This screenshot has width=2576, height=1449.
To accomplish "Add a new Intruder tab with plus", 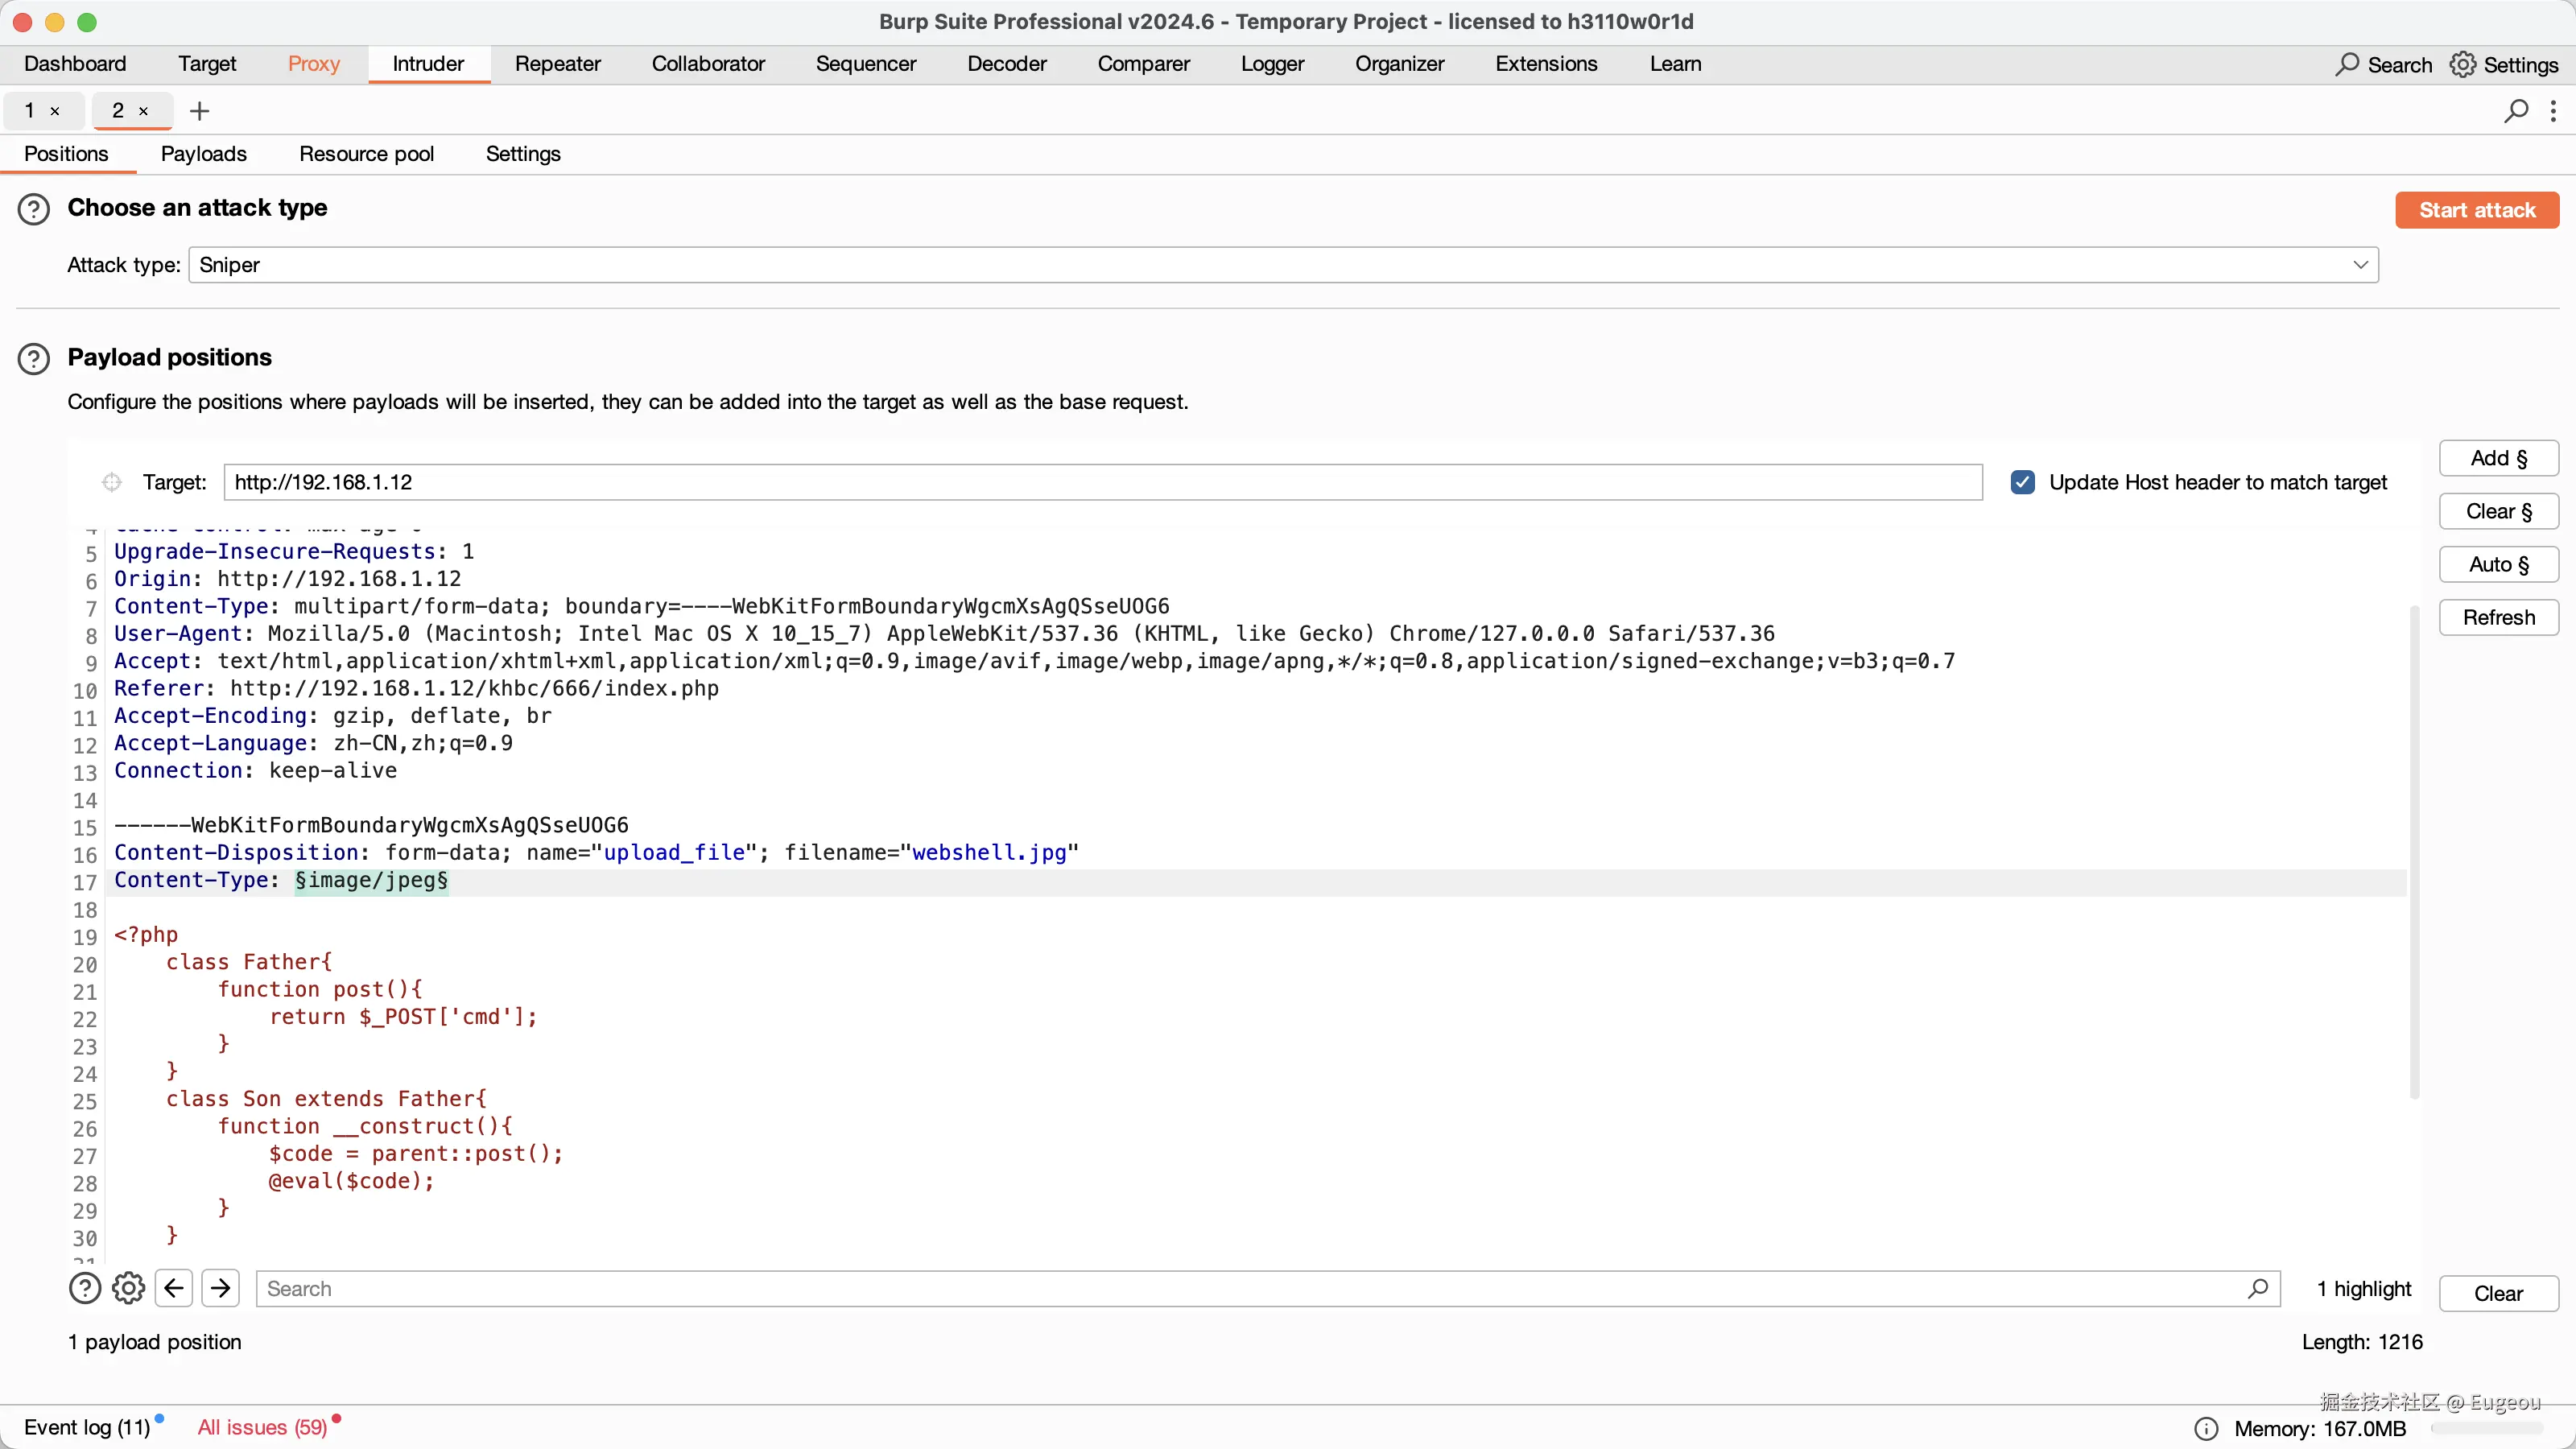I will [x=200, y=111].
